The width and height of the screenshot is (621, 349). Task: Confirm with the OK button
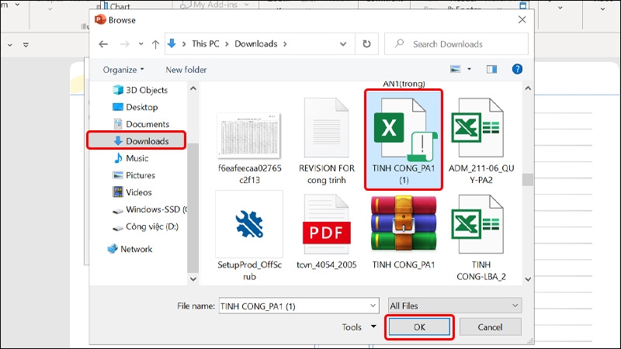[x=419, y=327]
